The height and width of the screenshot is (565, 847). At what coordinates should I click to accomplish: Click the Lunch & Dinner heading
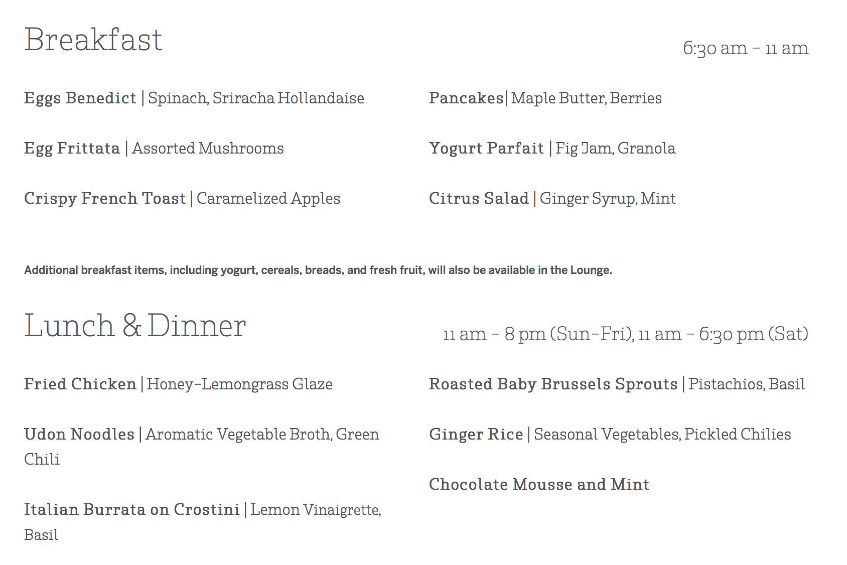click(x=135, y=326)
